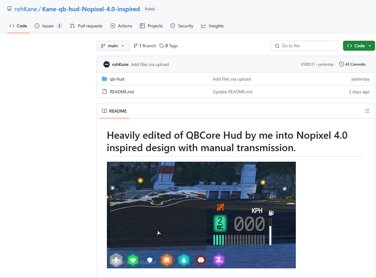Open the README.md file
The height and width of the screenshot is (278, 376).
122,92
